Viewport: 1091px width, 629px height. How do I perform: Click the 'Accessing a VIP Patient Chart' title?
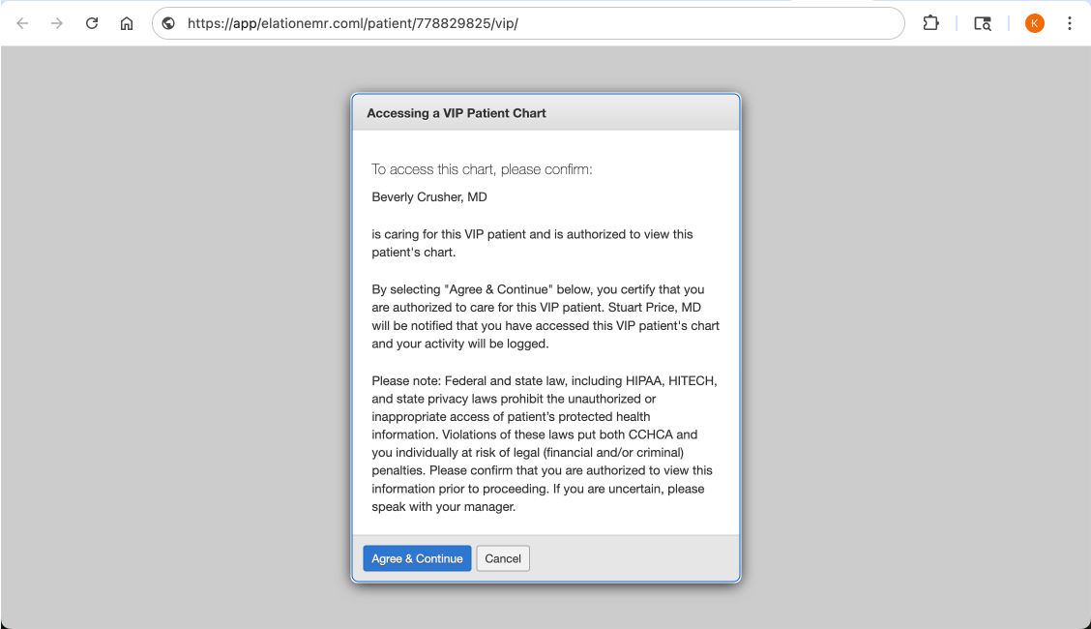pos(457,113)
